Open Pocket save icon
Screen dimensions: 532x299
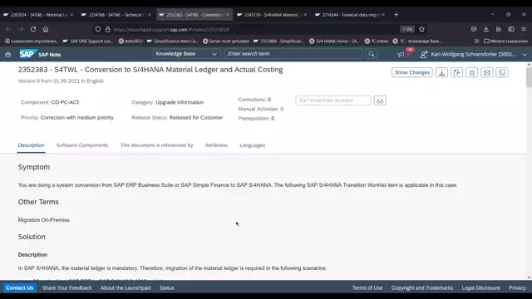pyautogui.click(x=474, y=30)
